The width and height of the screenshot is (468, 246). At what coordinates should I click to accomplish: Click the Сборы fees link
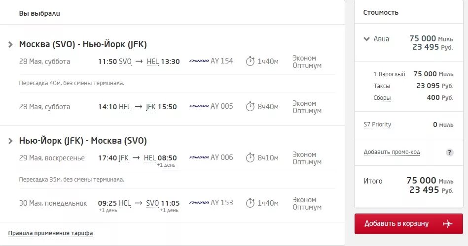(x=382, y=98)
